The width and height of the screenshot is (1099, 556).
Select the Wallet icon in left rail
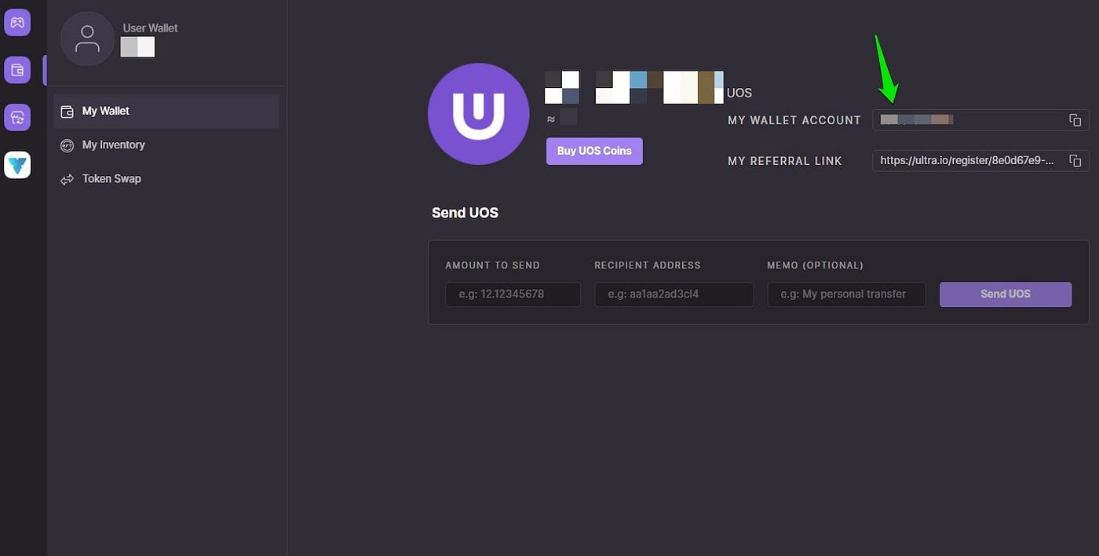(x=17, y=70)
